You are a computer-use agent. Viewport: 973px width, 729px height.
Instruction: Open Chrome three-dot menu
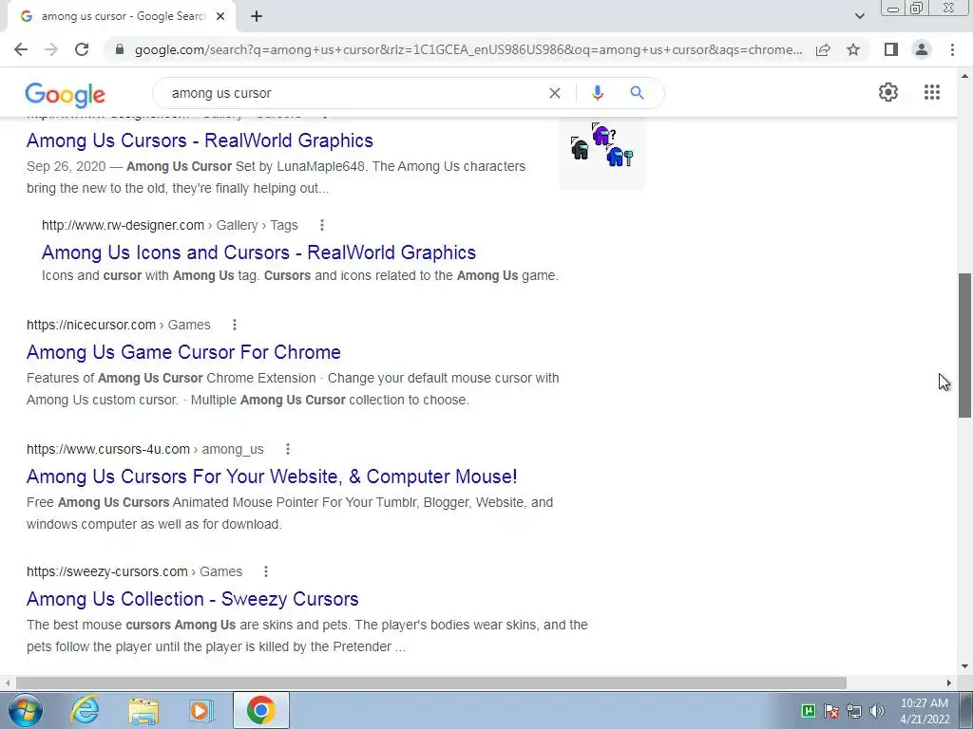click(952, 49)
